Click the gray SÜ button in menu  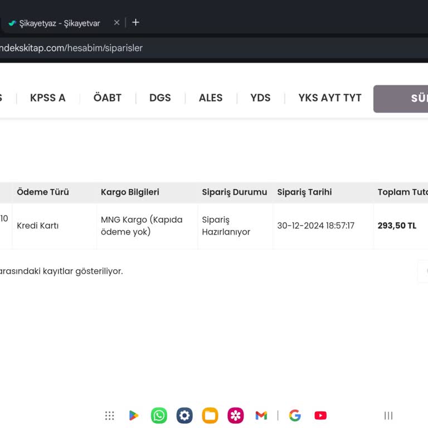(401, 99)
